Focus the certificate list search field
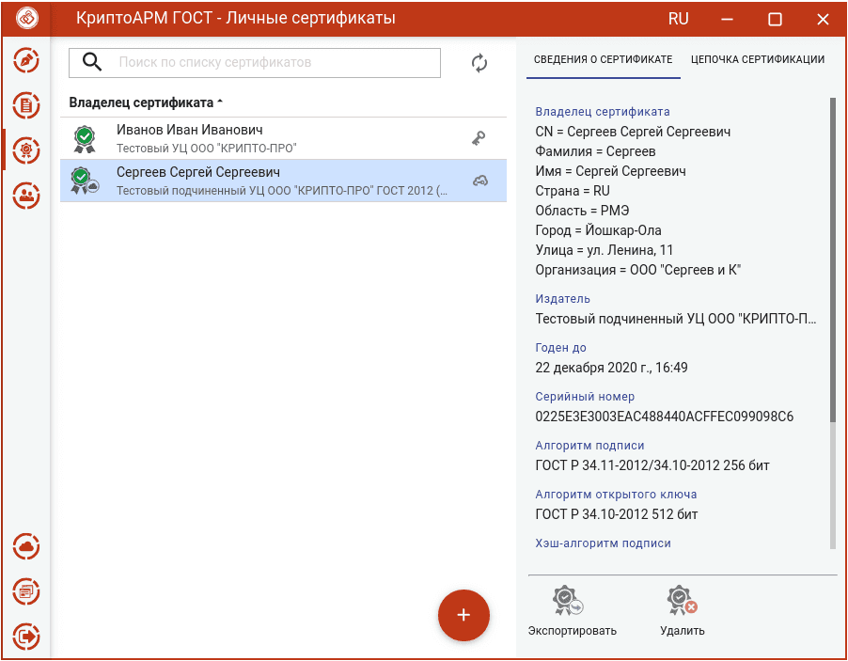The width and height of the screenshot is (848, 661). point(255,63)
